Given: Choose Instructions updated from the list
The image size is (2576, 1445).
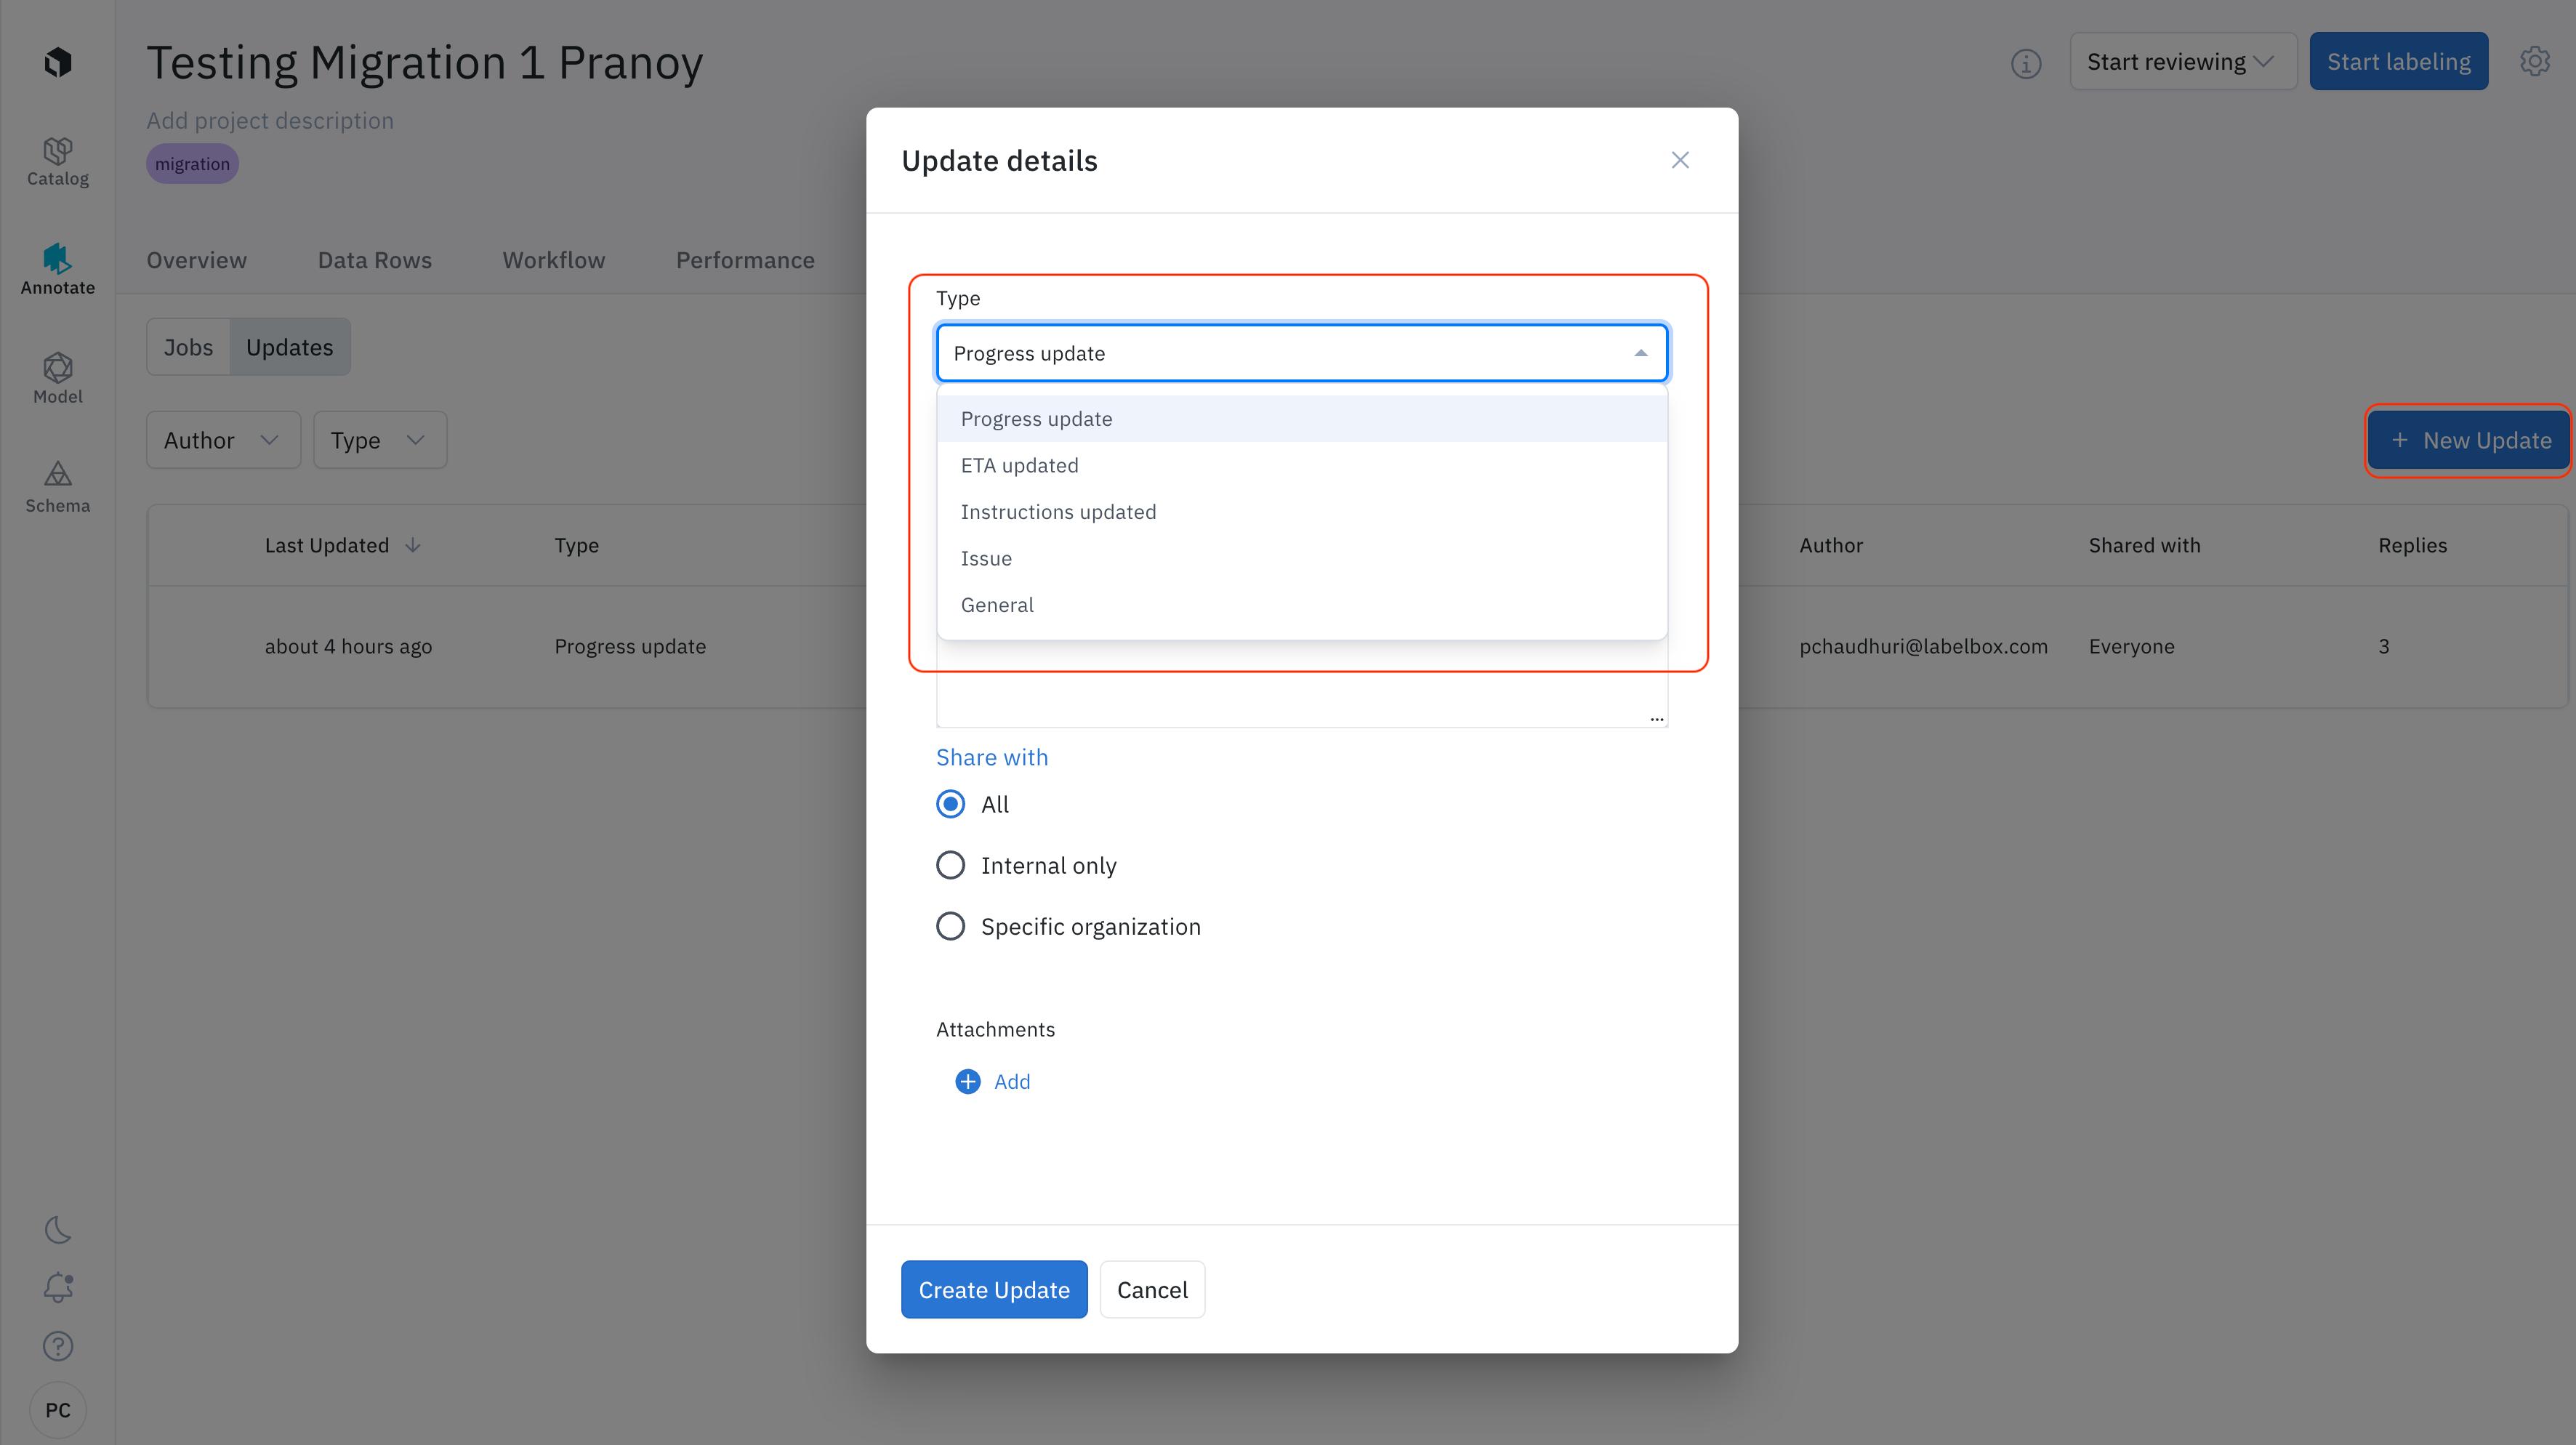Looking at the screenshot, I should coord(1058,512).
